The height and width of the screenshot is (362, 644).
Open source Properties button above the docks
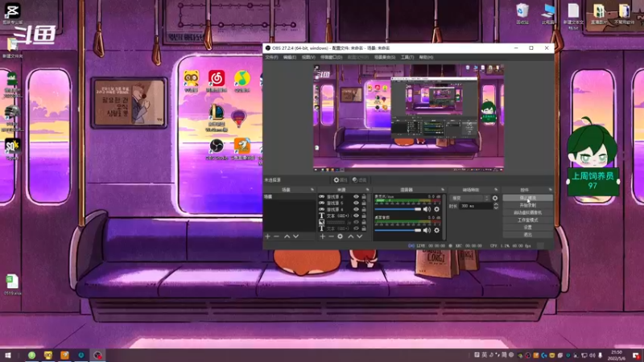tap(340, 180)
